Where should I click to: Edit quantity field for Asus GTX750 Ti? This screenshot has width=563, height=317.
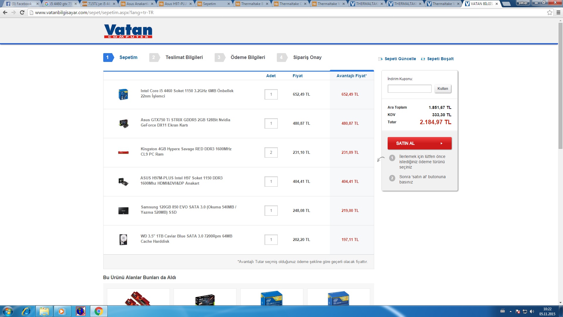point(271,123)
